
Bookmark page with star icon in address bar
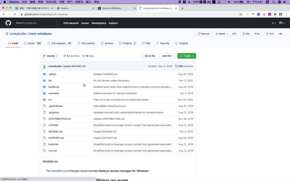[241, 14]
